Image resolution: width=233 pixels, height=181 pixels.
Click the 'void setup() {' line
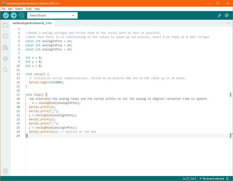coord(37,74)
